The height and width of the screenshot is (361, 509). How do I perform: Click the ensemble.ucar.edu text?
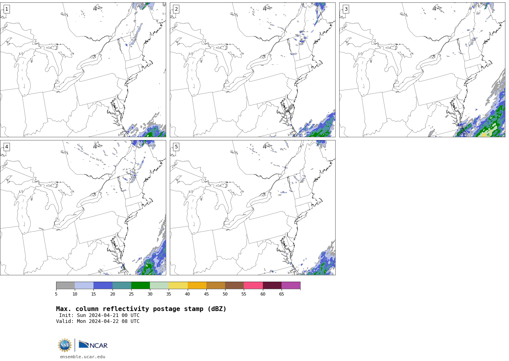click(83, 357)
